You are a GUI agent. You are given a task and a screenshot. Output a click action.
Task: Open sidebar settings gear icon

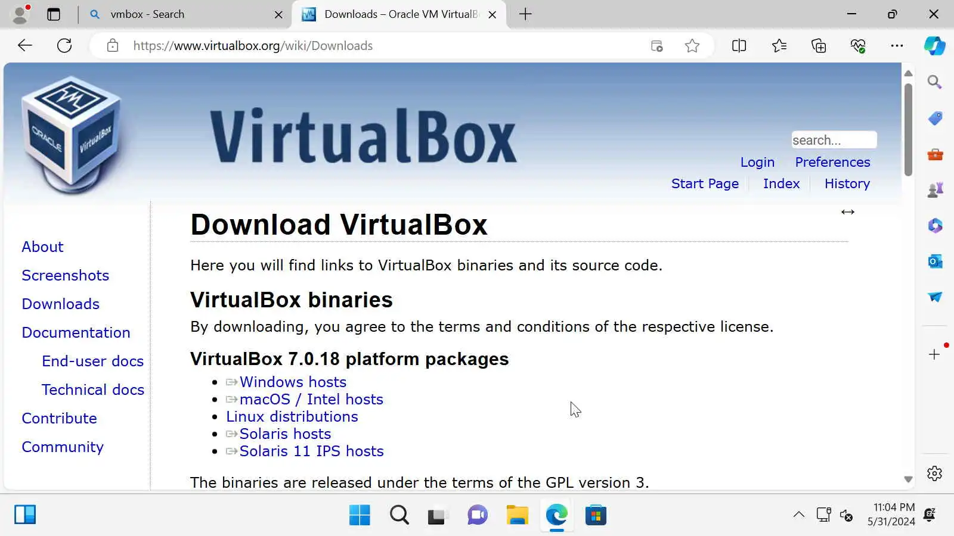coord(934,473)
